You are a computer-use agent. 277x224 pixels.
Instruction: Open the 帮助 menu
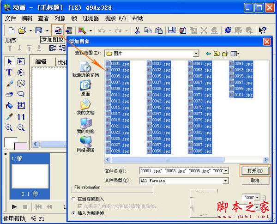click(x=138, y=18)
